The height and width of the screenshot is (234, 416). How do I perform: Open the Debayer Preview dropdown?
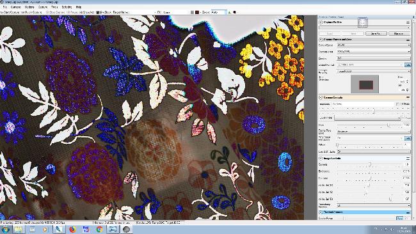click(374, 71)
